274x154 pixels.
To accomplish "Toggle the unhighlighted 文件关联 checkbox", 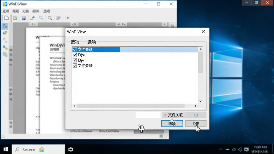I will click(75, 66).
